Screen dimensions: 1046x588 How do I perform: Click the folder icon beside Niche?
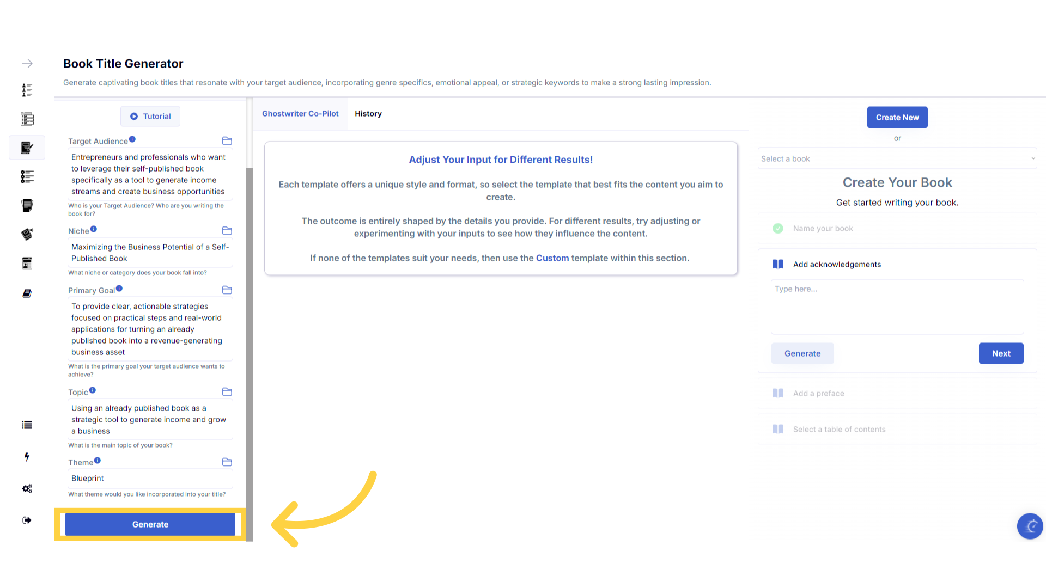coord(227,231)
